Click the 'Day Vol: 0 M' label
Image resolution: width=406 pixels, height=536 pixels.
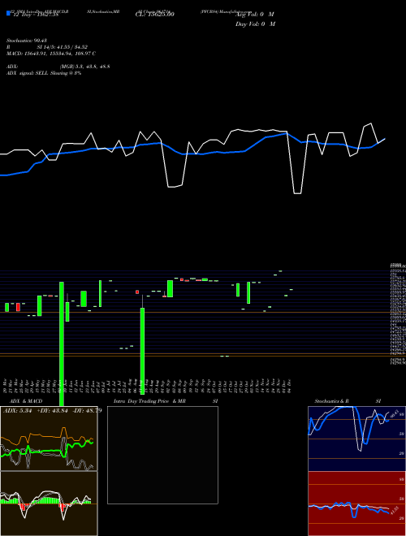coord(255,24)
